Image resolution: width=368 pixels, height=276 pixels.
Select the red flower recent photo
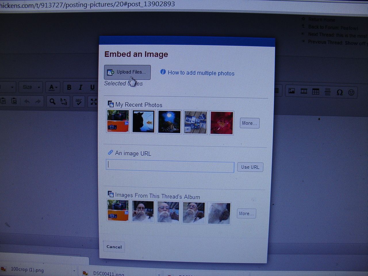click(x=221, y=123)
